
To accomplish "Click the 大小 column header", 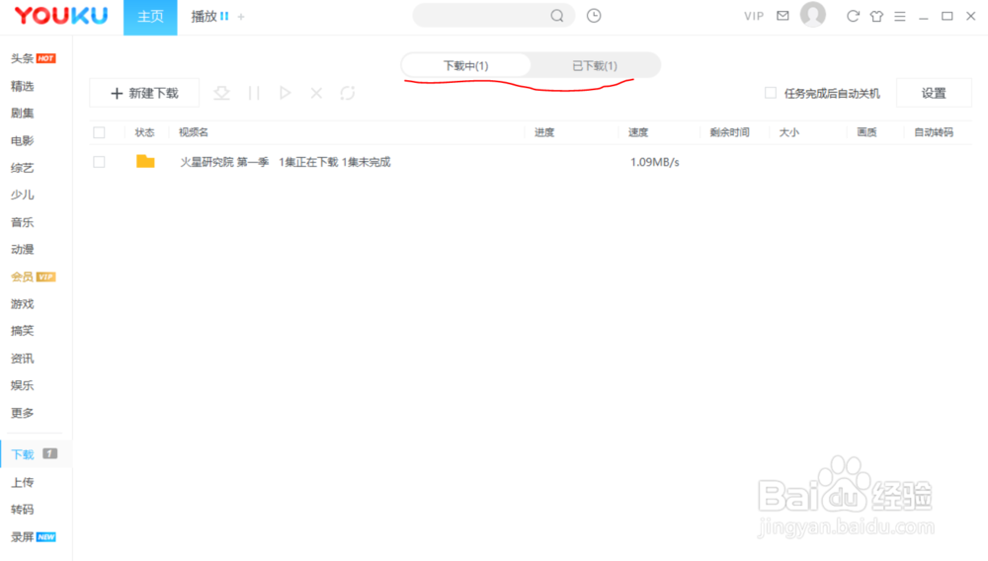I will [x=788, y=132].
